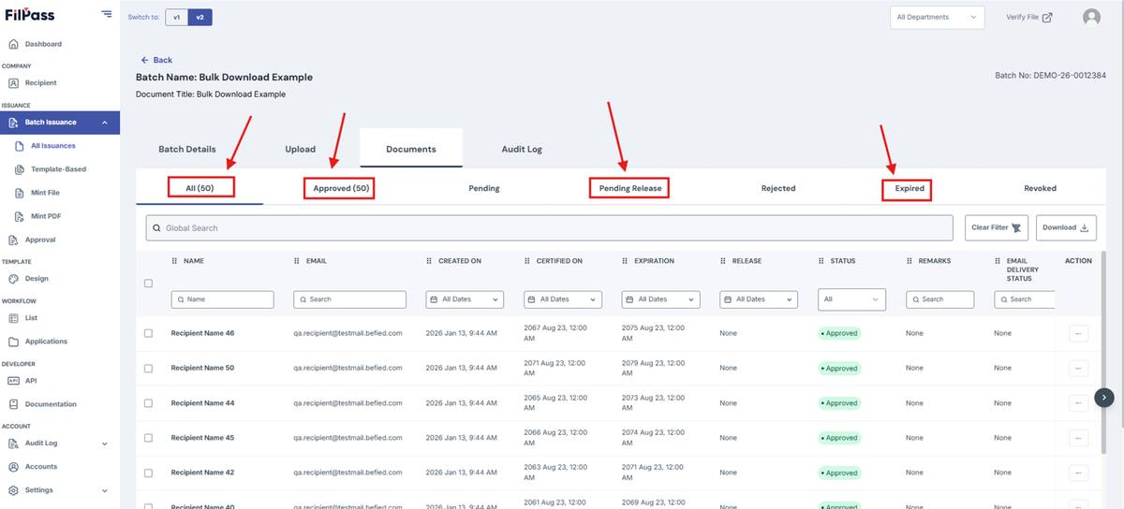The image size is (1124, 509).
Task: Open action menu for Recipient Name 44
Action: click(1078, 403)
